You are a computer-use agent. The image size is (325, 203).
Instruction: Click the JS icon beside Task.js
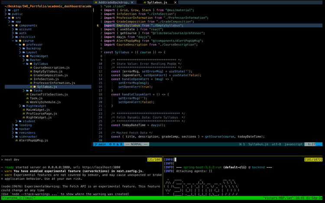27,98
